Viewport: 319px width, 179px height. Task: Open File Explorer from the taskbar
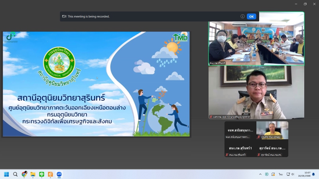33,174
